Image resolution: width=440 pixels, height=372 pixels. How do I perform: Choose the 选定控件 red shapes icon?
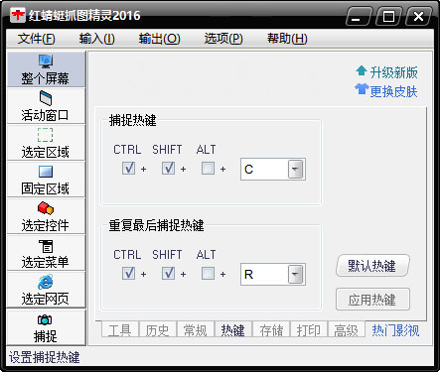(x=46, y=208)
